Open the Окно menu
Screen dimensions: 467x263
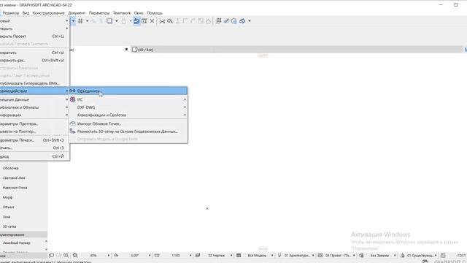139,13
